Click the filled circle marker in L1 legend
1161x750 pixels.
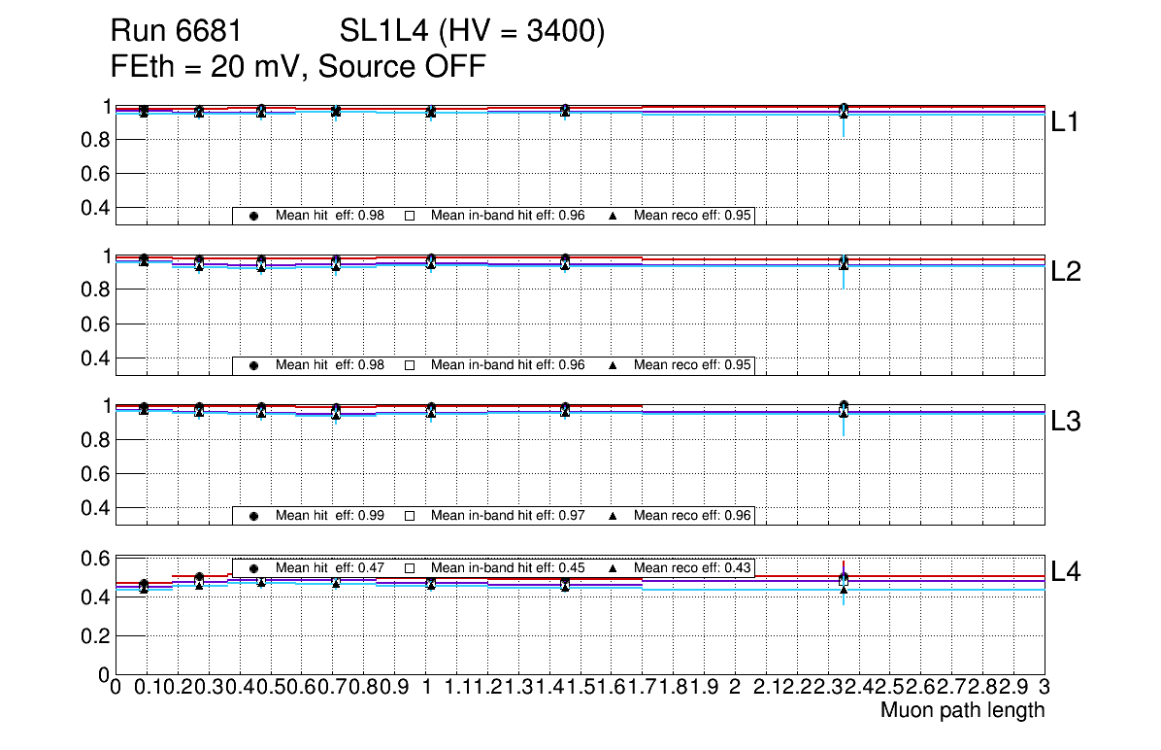tap(253, 216)
